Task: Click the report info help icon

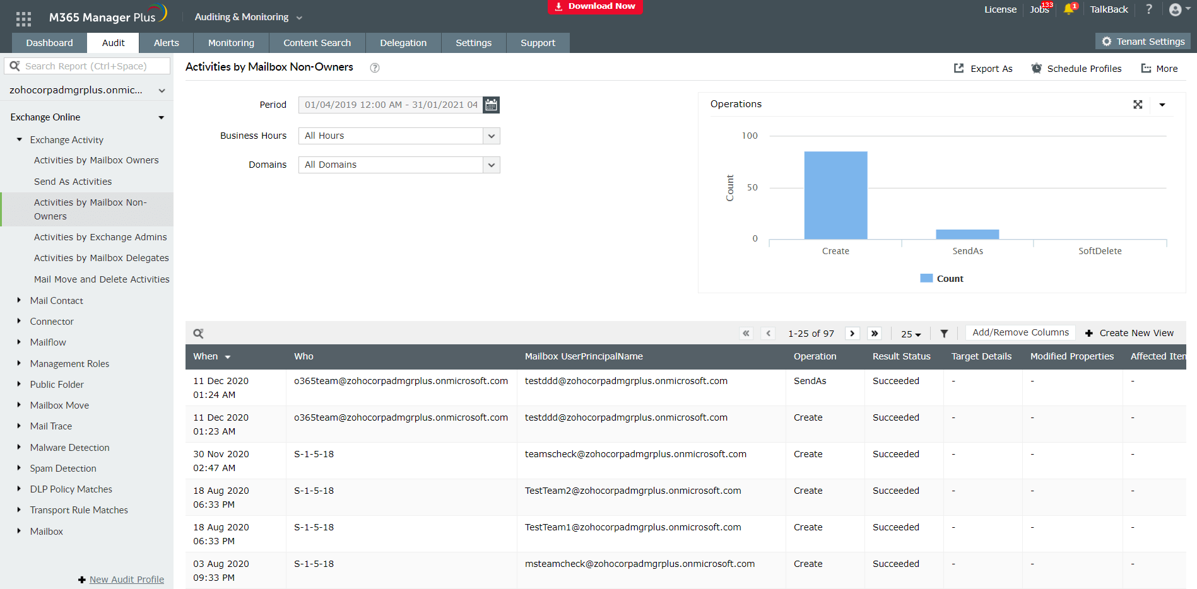Action: 375,68
